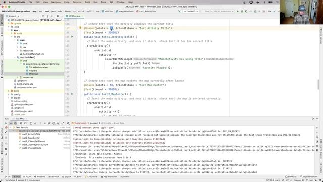Click next failed test down-arrow icon
Screen dimensions: 323x182
tap(45, 123)
